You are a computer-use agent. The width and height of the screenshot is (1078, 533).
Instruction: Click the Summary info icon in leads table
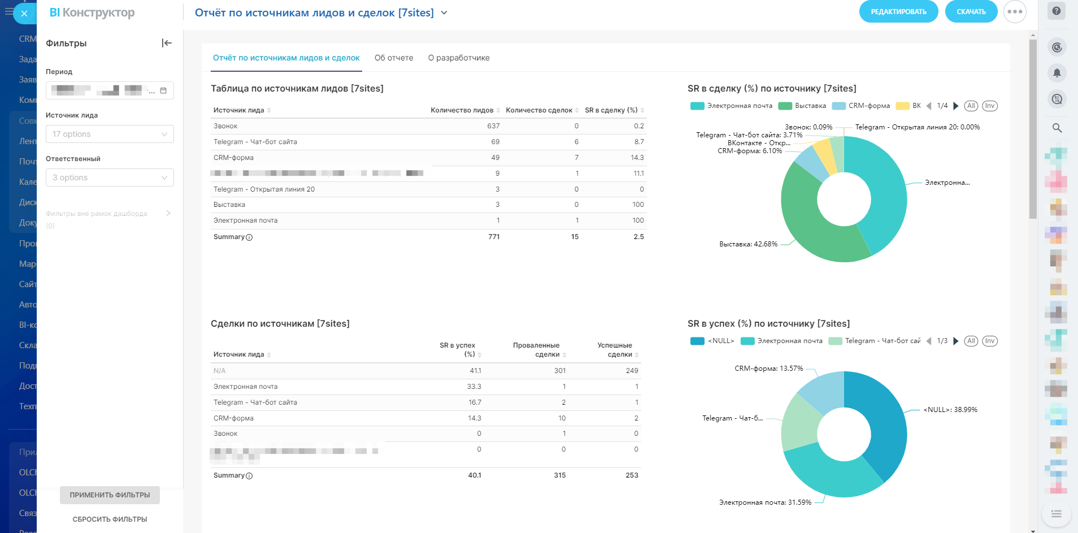(x=249, y=237)
